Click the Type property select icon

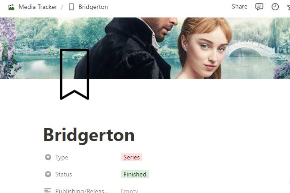[48, 157]
